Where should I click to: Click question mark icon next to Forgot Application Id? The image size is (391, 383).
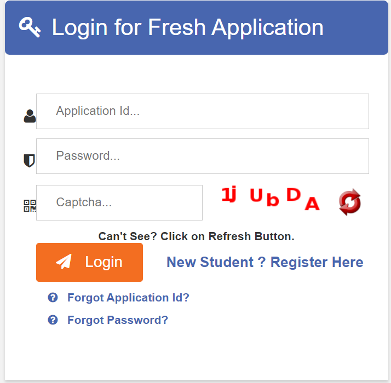(x=53, y=298)
